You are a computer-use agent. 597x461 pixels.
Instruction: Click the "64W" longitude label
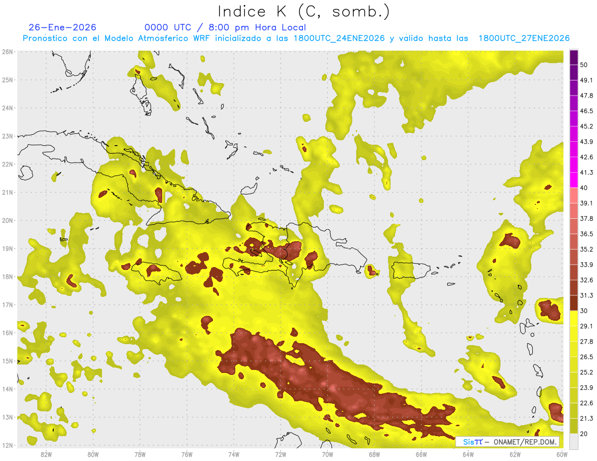pos(468,454)
